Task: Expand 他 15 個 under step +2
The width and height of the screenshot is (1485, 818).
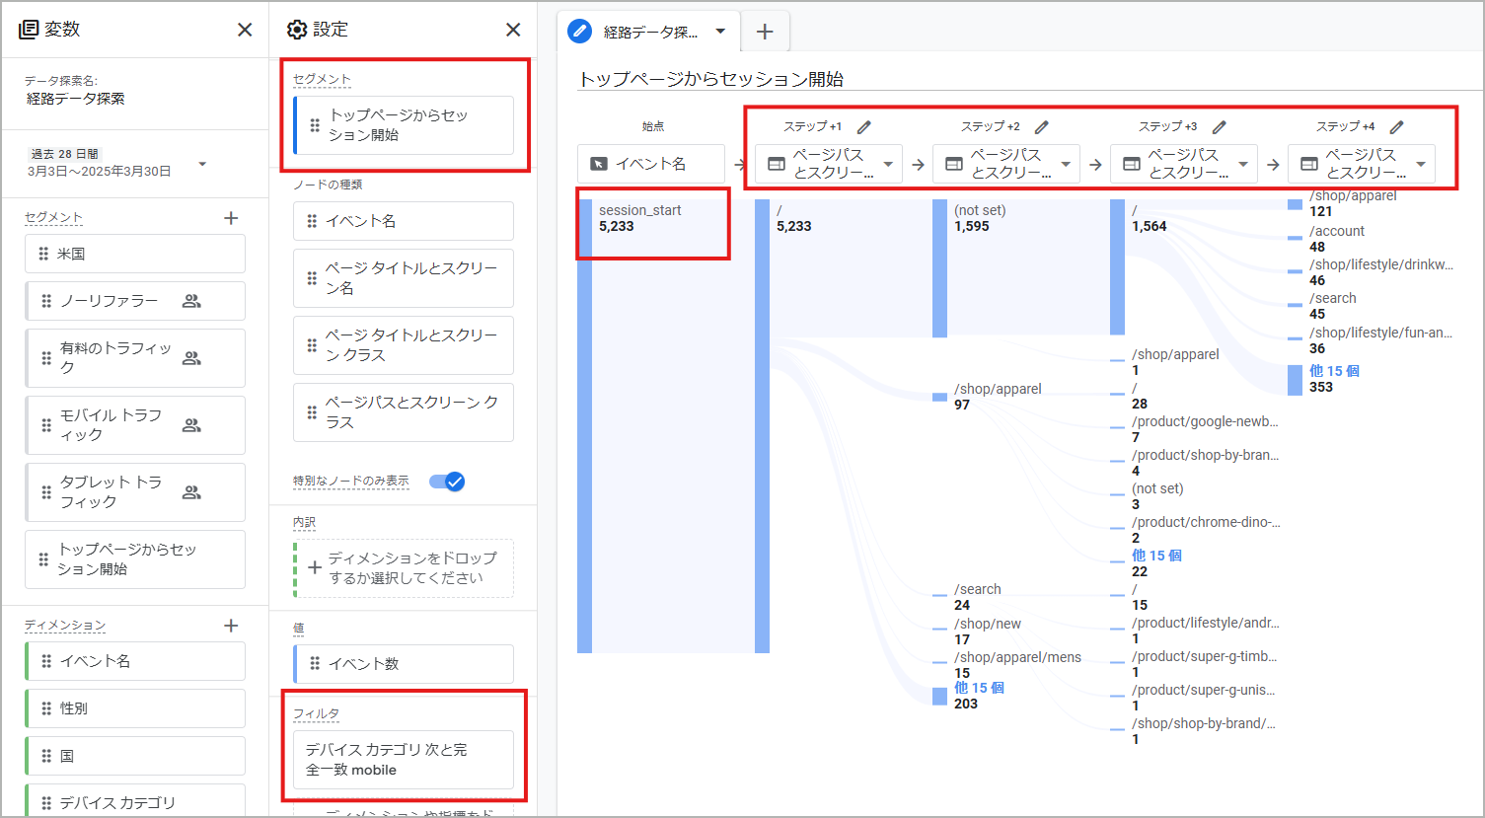Action: pos(979,688)
